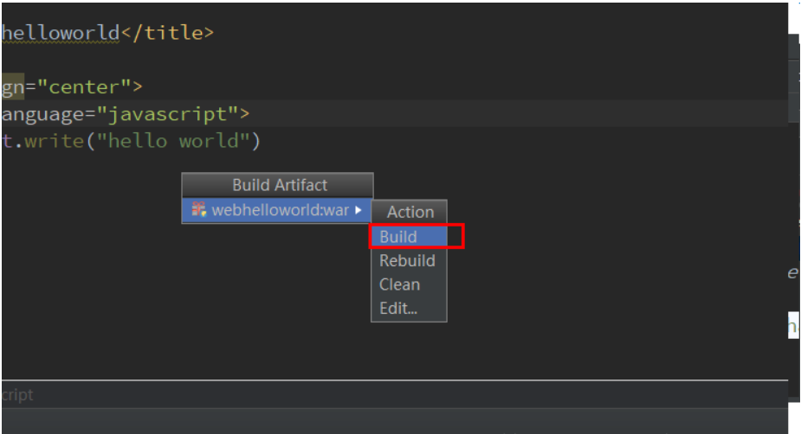Screen dimensions: 801x434
Task: Expand the webhelloworld:war submenu arrow
Action: [x=359, y=210]
